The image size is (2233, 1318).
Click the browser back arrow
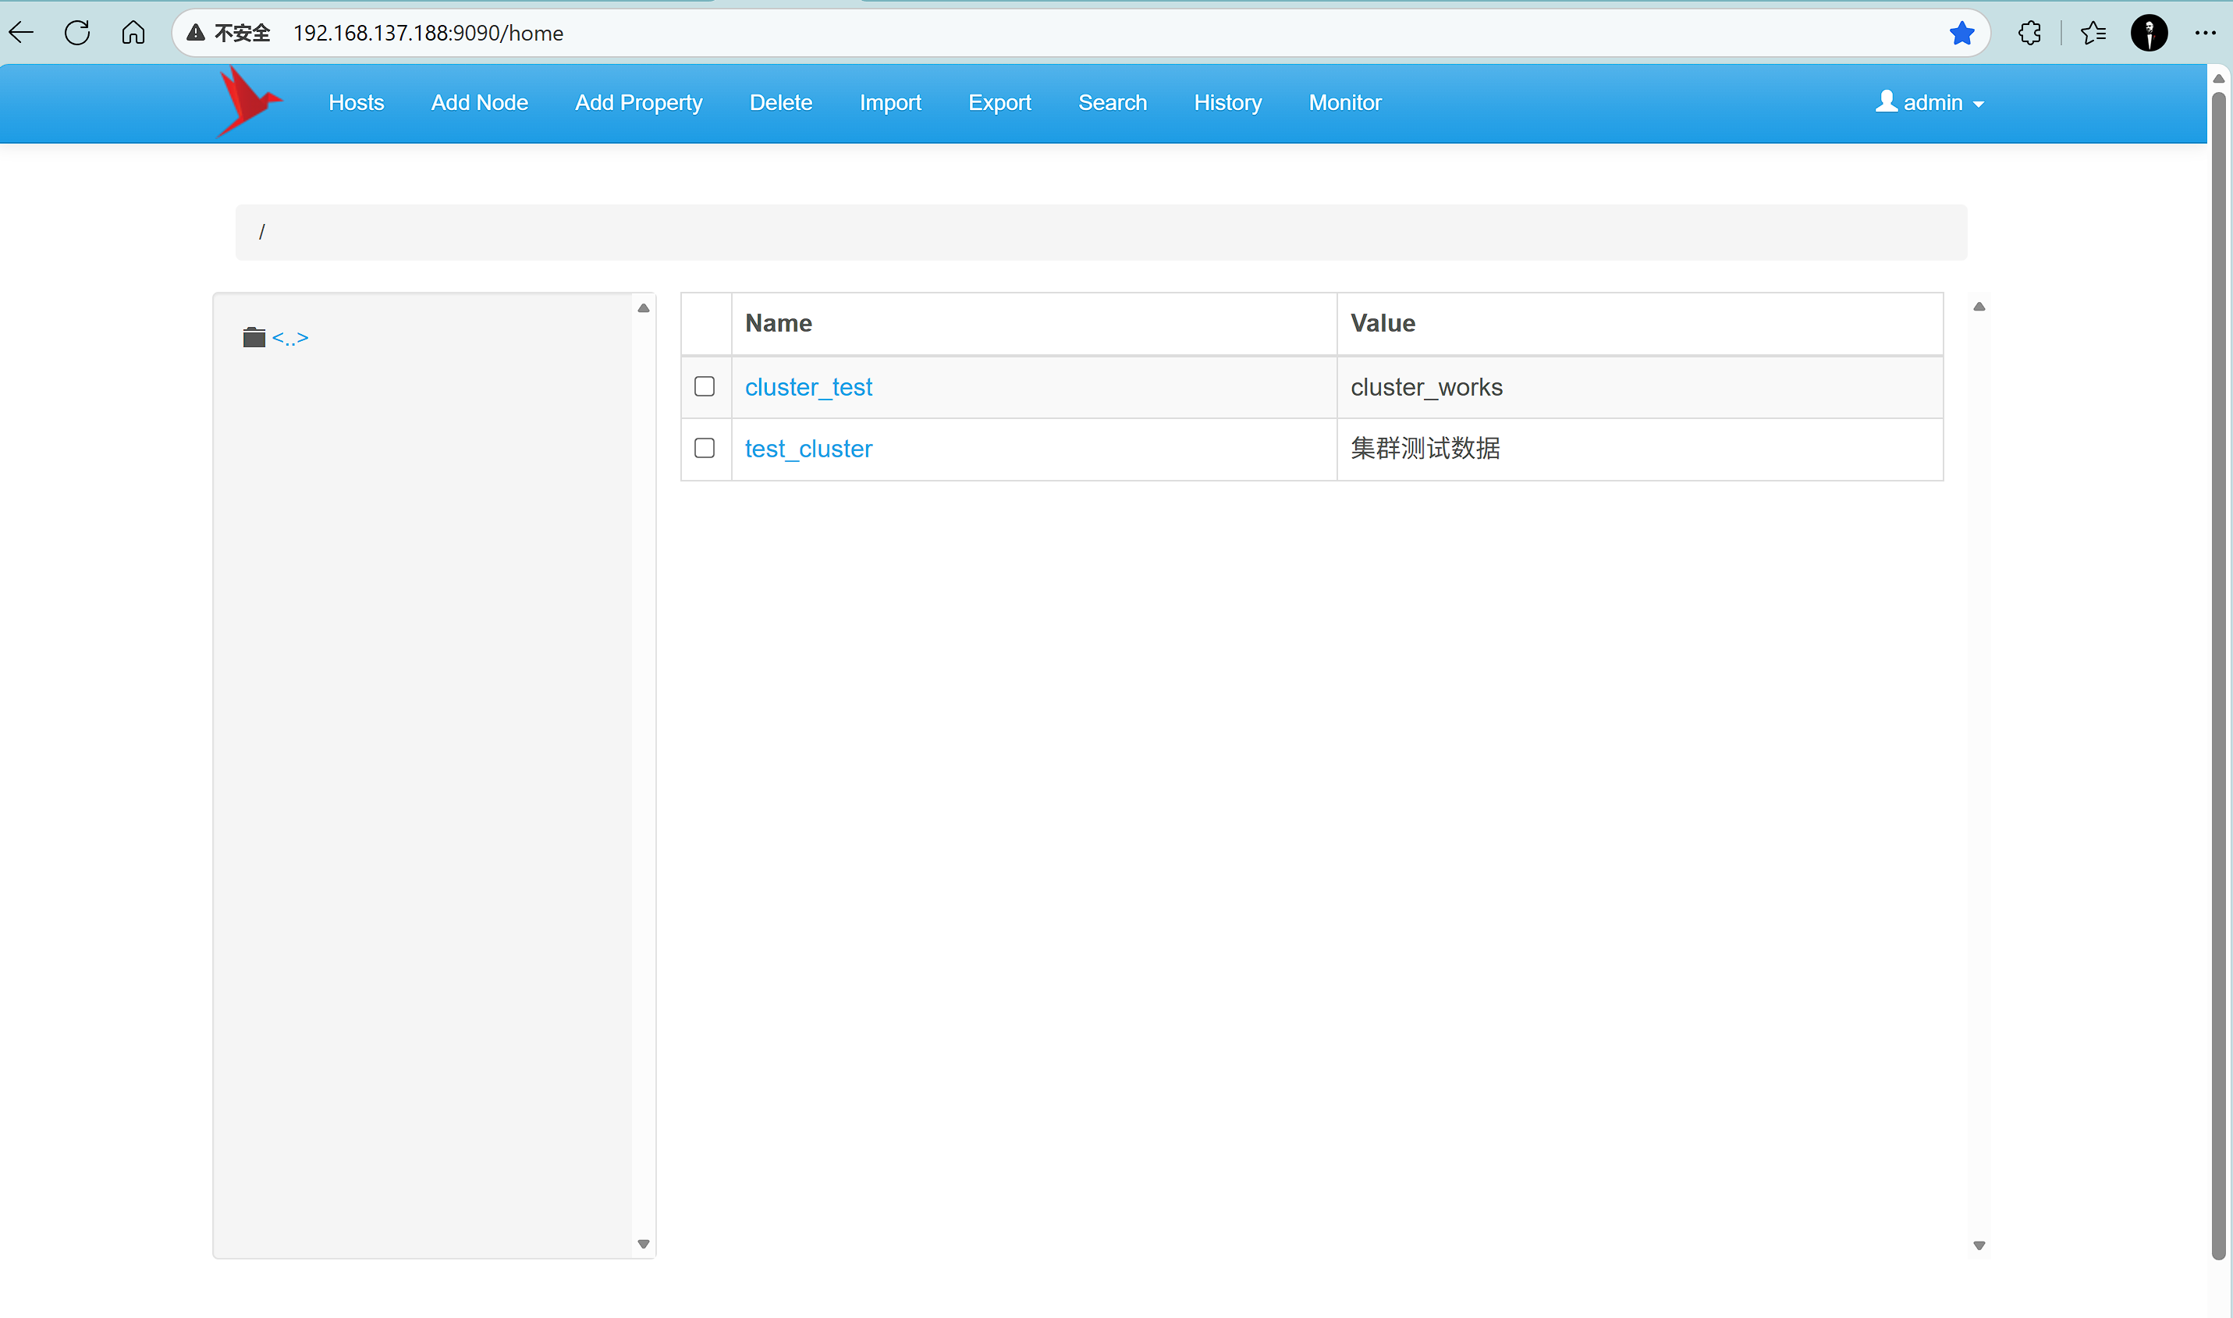click(21, 33)
